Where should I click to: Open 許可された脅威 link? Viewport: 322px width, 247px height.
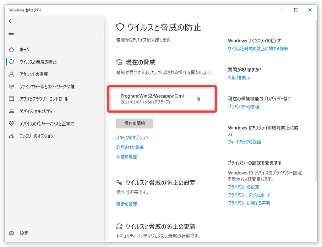(x=130, y=147)
